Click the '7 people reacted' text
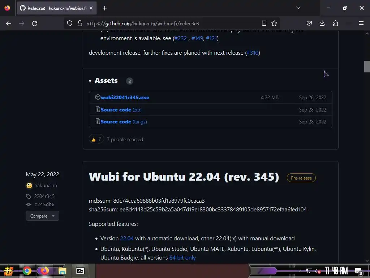 point(125,139)
